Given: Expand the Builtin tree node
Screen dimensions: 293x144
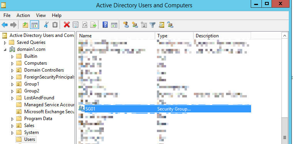Looking at the screenshot, I should pyautogui.click(x=13, y=57).
